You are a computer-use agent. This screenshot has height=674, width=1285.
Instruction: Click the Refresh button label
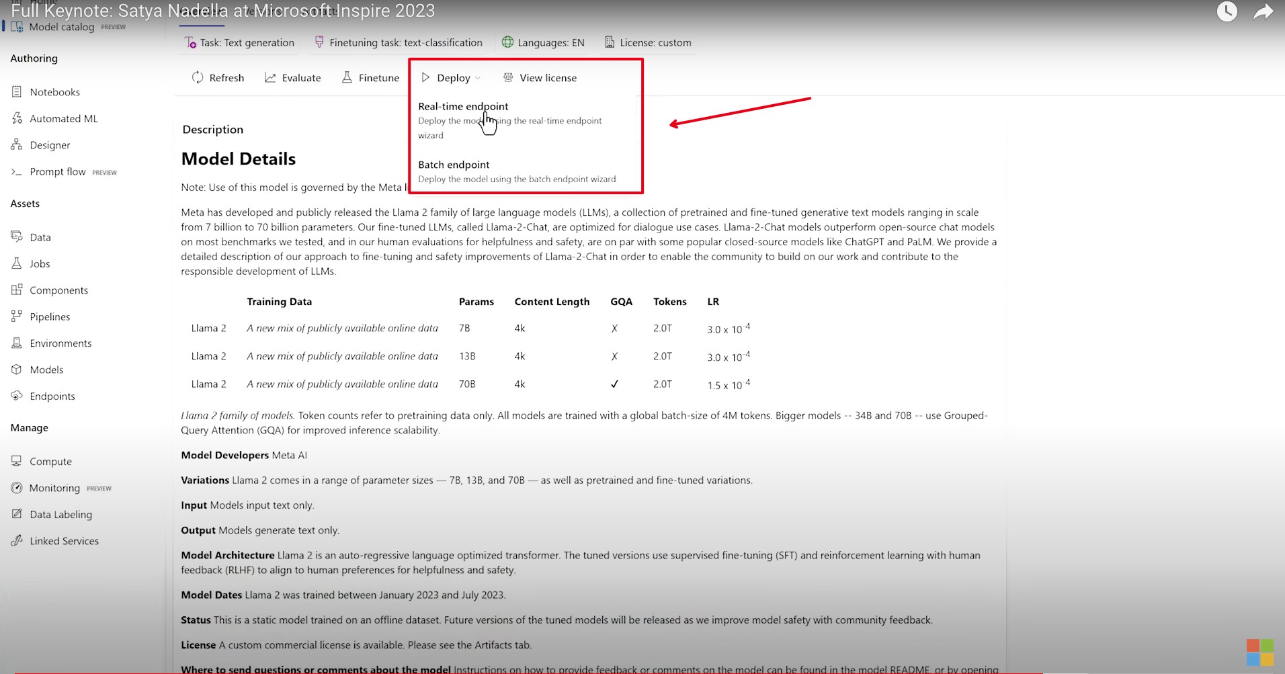226,78
